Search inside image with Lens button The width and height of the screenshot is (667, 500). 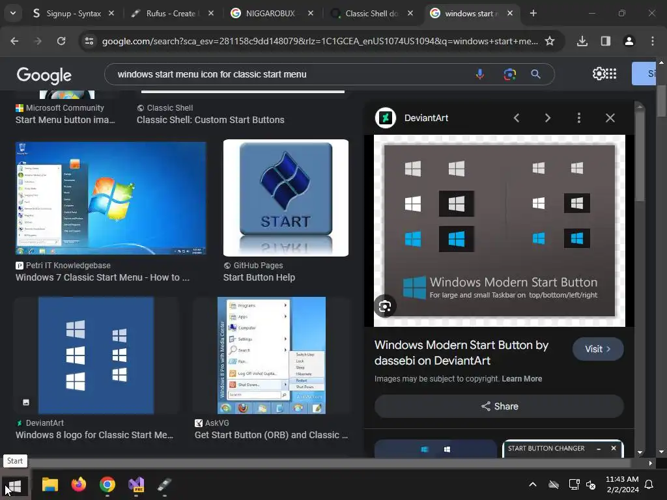pyautogui.click(x=385, y=306)
